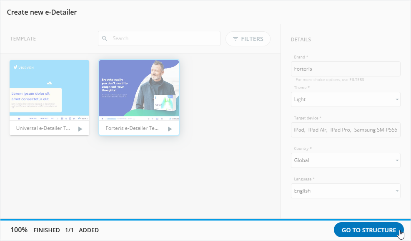This screenshot has height=241, width=411.
Task: Click the Viseven logo in the Universal thumbnail
Action: 24,67
